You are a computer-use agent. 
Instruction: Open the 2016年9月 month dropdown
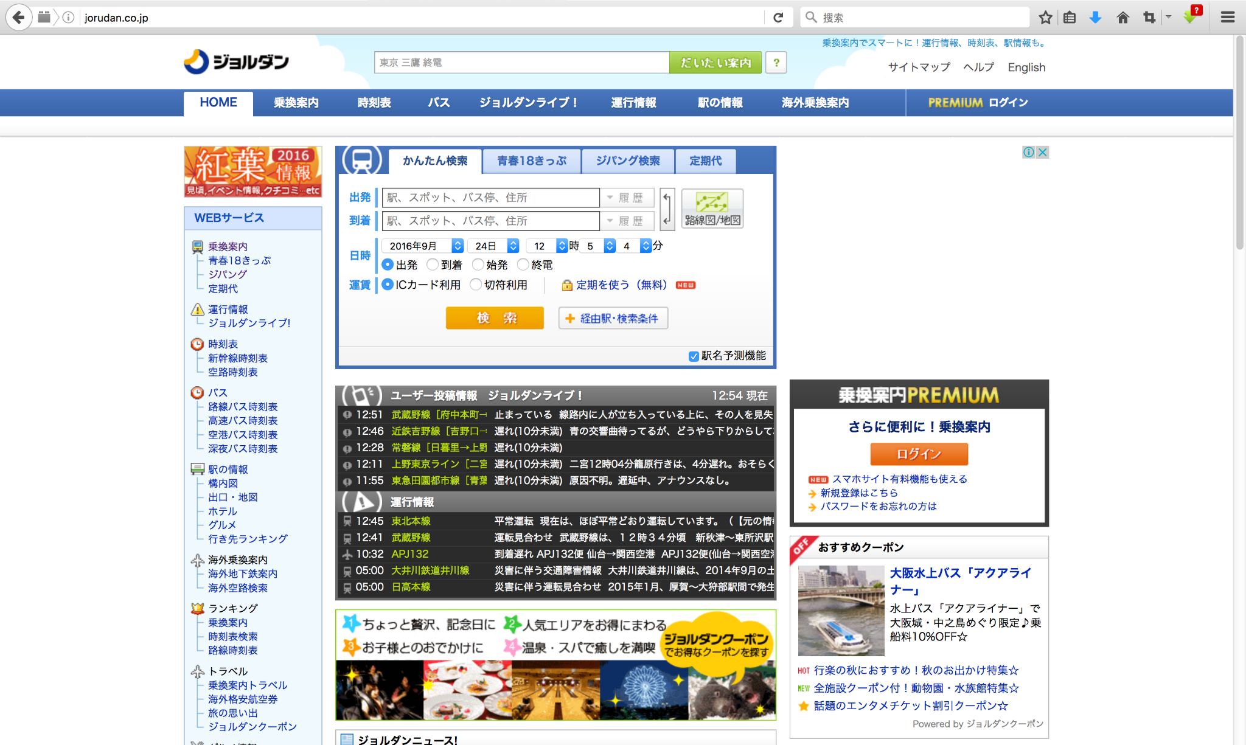tap(423, 246)
